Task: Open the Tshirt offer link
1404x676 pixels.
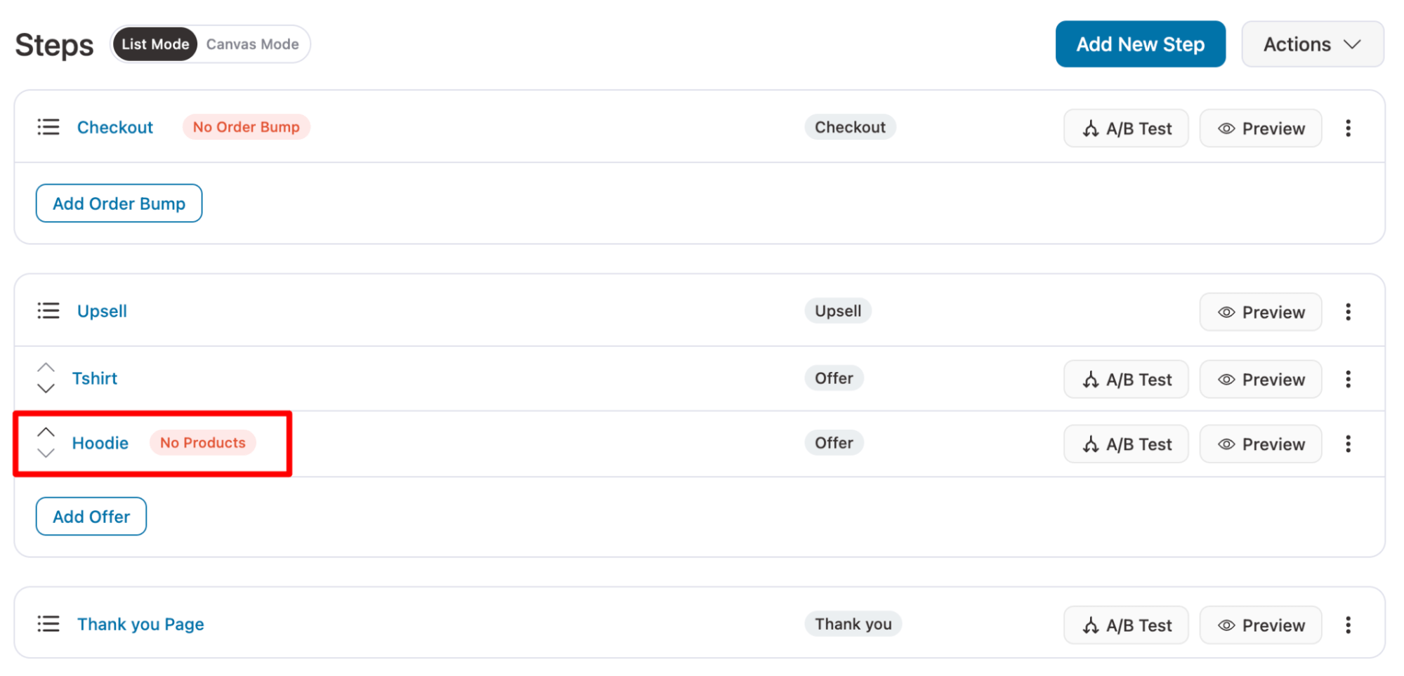Action: 95,378
